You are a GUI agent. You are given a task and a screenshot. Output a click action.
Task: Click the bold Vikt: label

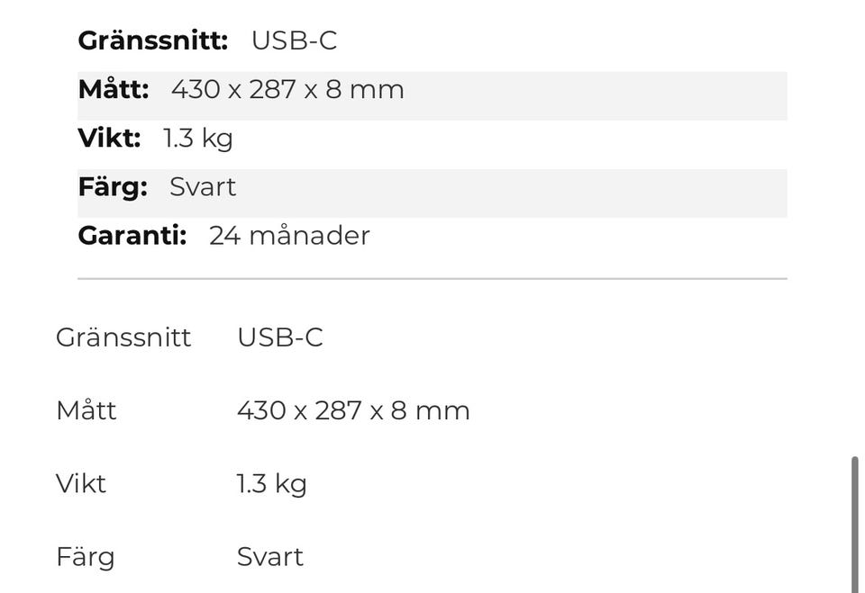coord(109,138)
